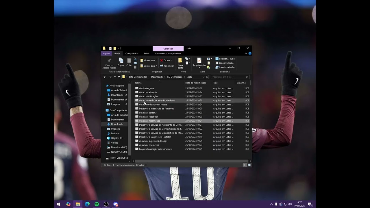This screenshot has height=208, width=370.
Task: Open Microsoft Edge from the taskbar
Action: (87, 204)
